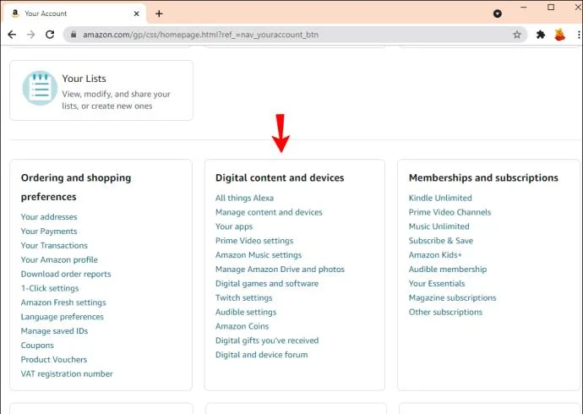
Task: Go to Magazine subscriptions
Action: point(453,297)
